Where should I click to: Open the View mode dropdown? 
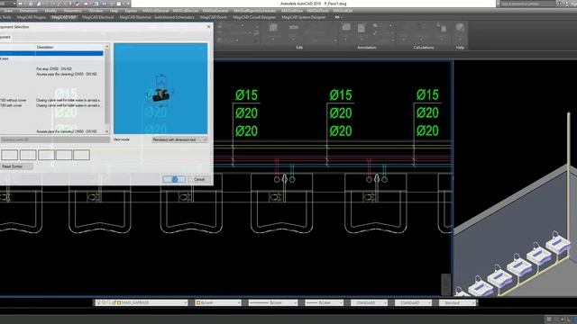180,139
